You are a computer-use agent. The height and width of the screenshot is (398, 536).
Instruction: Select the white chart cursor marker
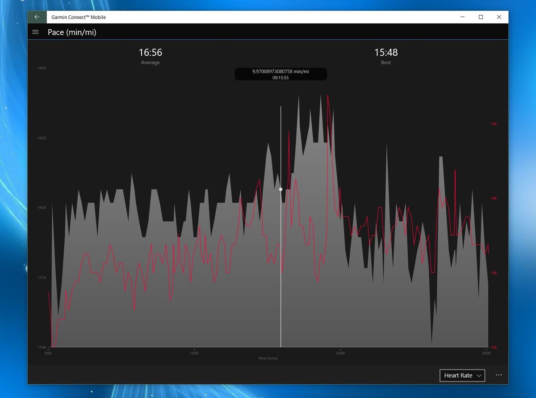coord(281,189)
